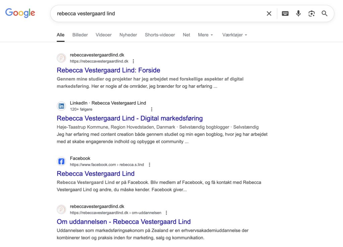Open the more-options dots next to 120+ følgere

click(152, 109)
